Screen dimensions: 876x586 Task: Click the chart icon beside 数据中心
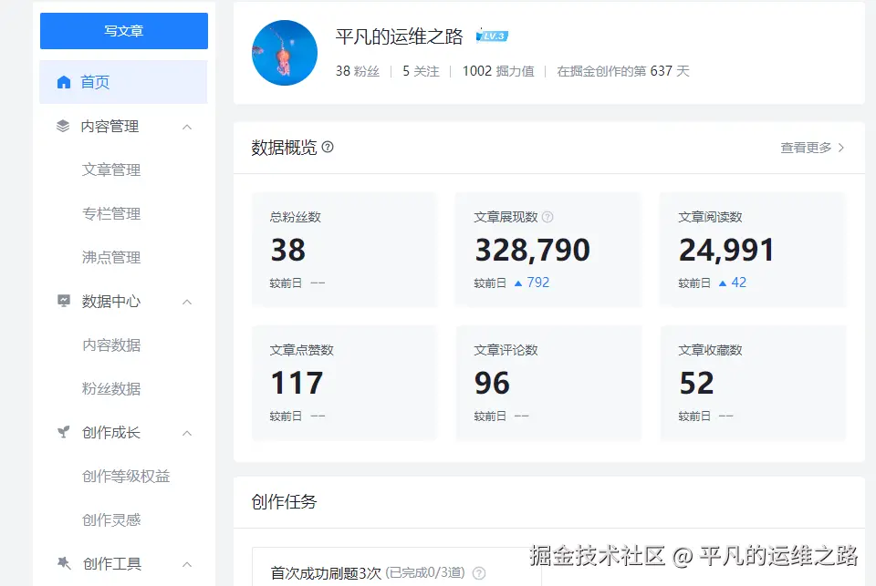click(64, 301)
